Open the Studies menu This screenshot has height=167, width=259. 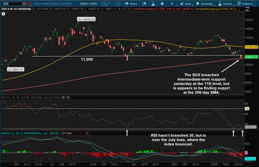(226, 4)
